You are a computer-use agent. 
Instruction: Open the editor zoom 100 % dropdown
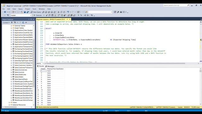click(x=43, y=63)
